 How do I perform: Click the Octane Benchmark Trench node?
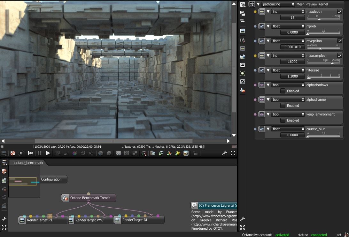point(90,198)
